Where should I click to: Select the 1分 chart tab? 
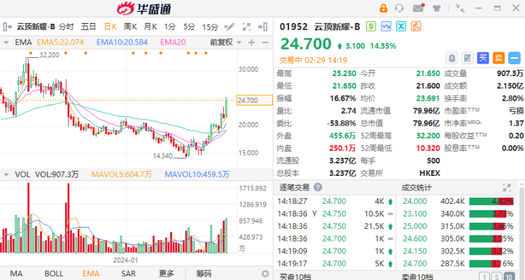click(170, 27)
